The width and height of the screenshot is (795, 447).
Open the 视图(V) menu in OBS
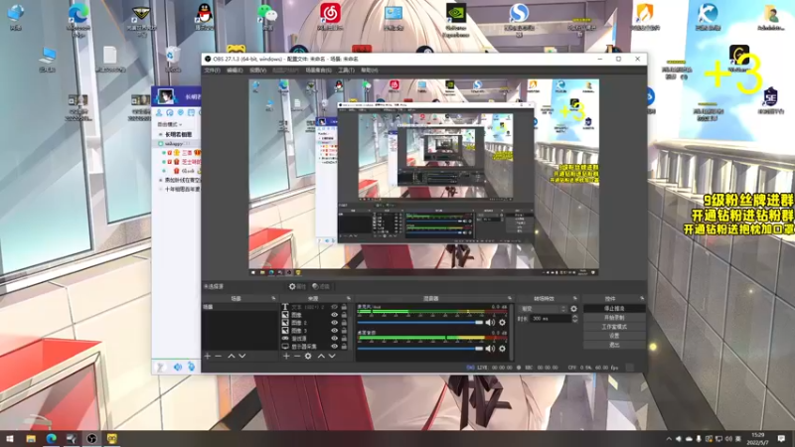coord(257,71)
